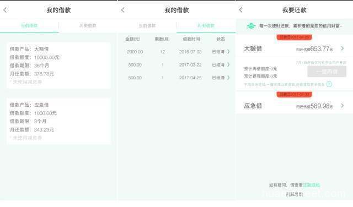Tap the 2000.00 amount in loan history

[135, 52]
